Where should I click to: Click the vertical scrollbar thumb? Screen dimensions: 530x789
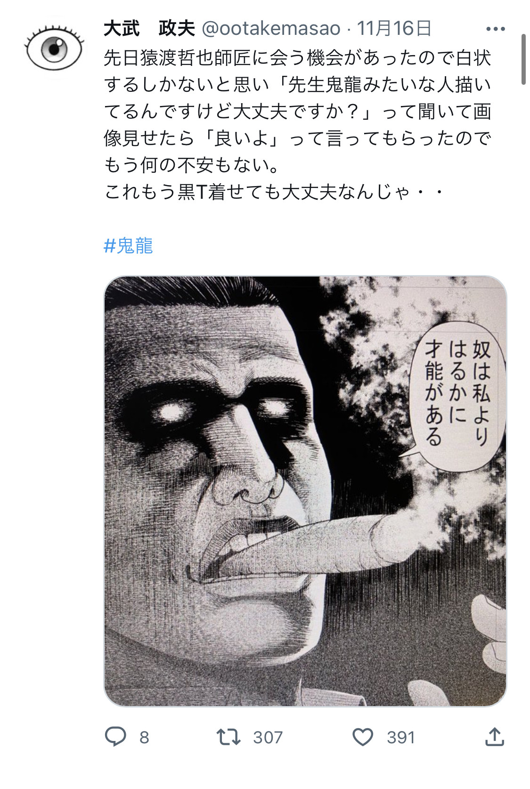[523, 59]
